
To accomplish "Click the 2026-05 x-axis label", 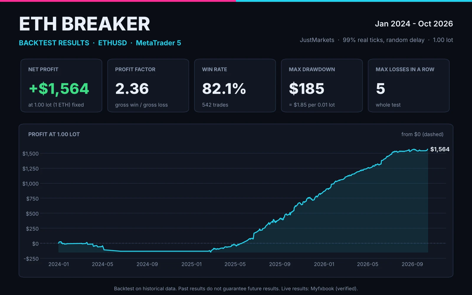I will 368,264.
